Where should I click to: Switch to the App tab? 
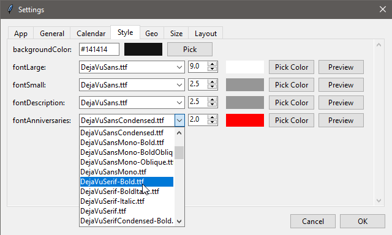click(x=20, y=33)
